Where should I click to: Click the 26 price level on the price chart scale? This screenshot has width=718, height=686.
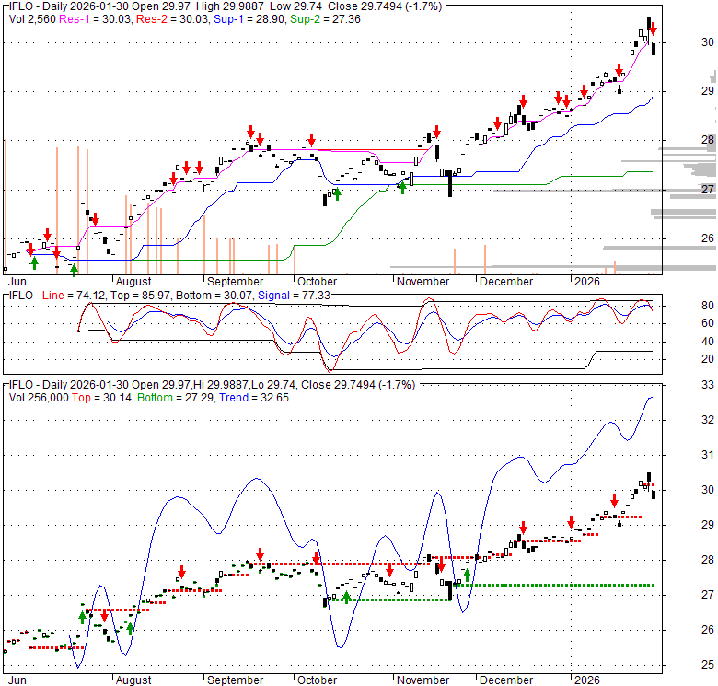708,238
